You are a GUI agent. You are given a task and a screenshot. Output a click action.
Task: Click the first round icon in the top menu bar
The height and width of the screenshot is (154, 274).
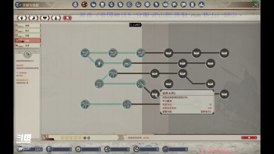coord(75,4)
